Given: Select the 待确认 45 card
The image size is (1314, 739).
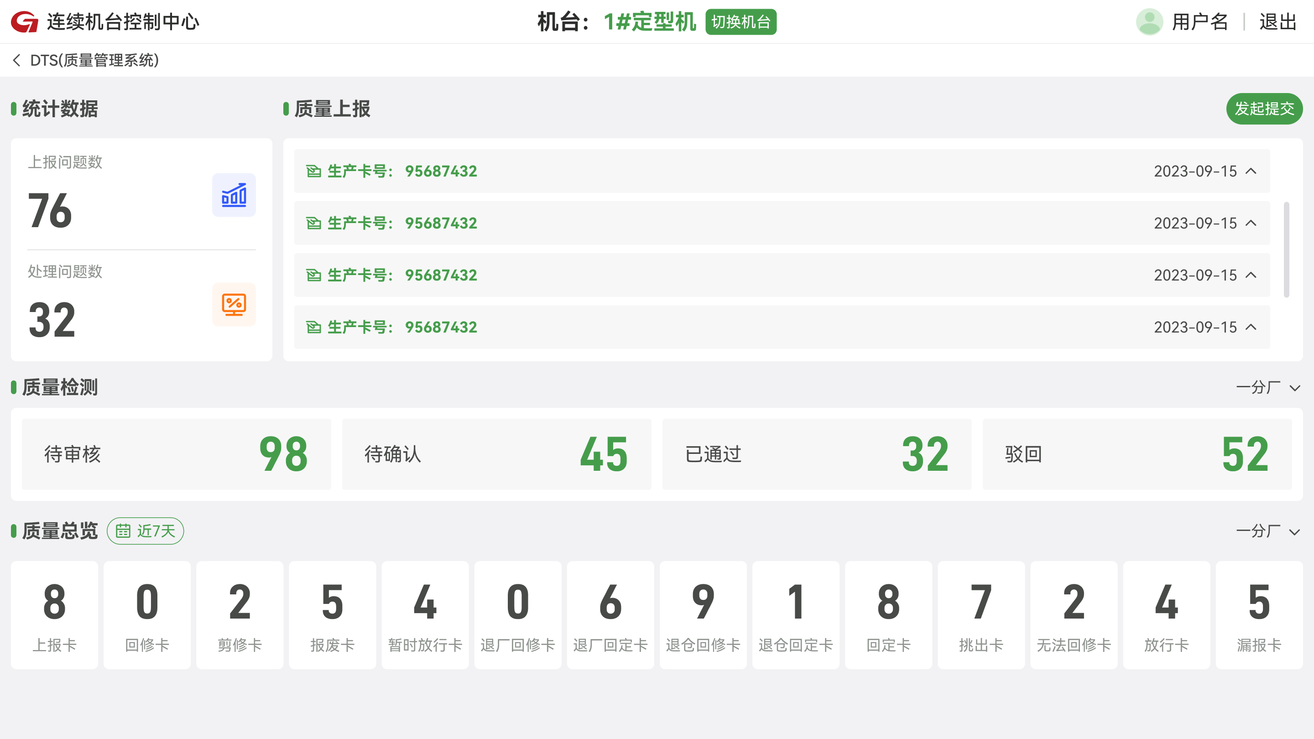Looking at the screenshot, I should pyautogui.click(x=497, y=454).
